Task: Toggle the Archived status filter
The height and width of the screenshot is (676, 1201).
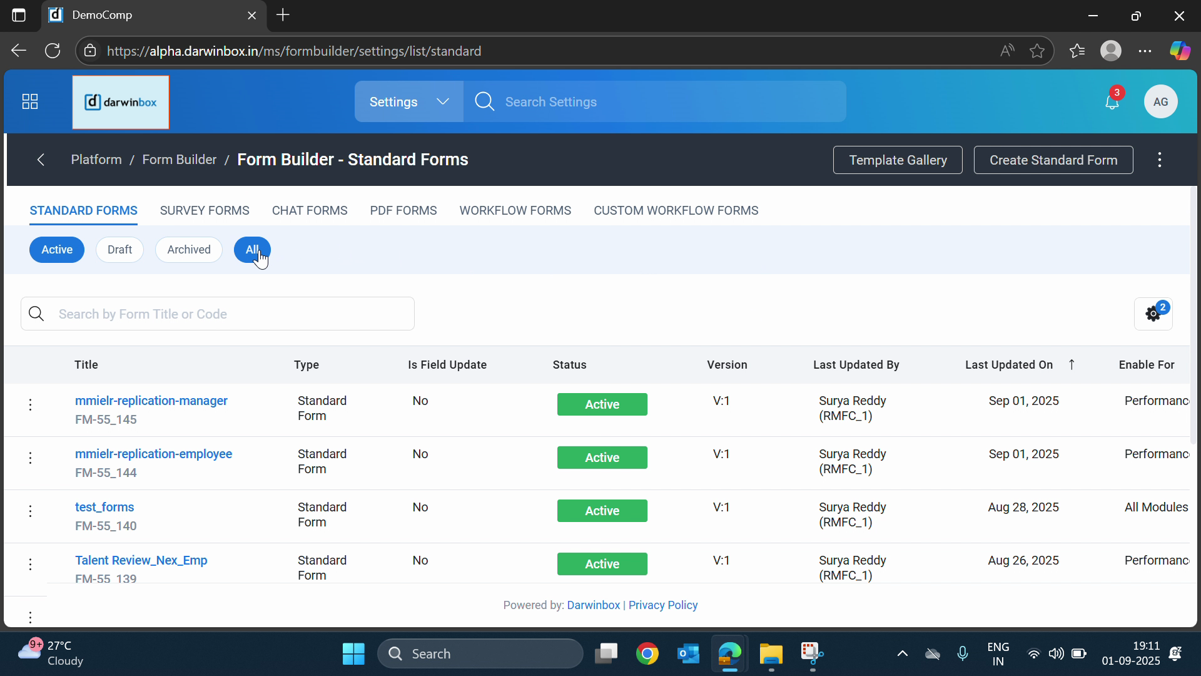Action: click(188, 250)
